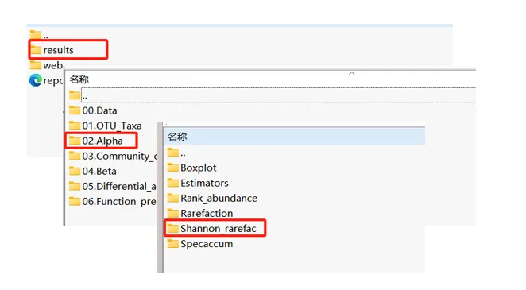Click the Boxplot folder icon
526x290 pixels.
[x=172, y=168]
